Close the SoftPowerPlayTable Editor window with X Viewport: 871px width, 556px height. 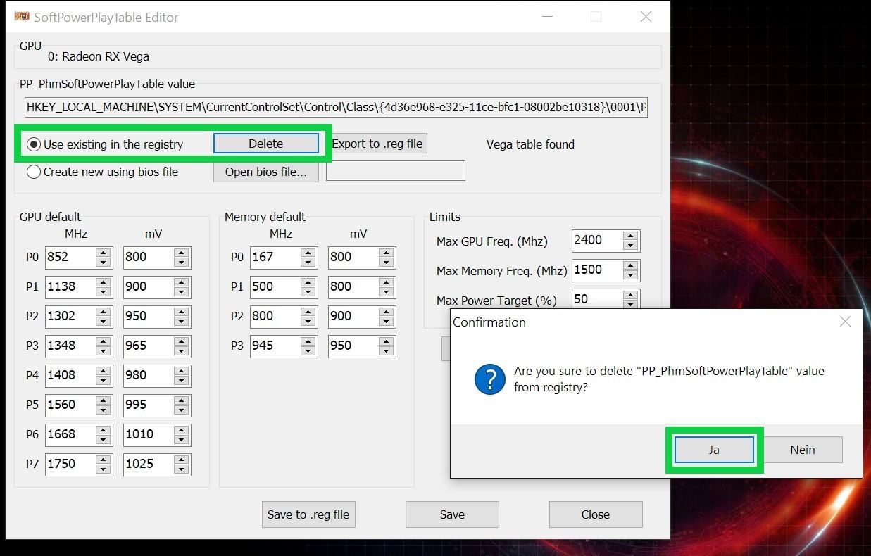coord(646,16)
